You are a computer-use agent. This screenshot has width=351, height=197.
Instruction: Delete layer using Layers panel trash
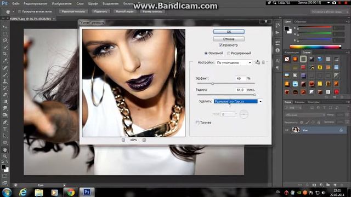pos(342,185)
